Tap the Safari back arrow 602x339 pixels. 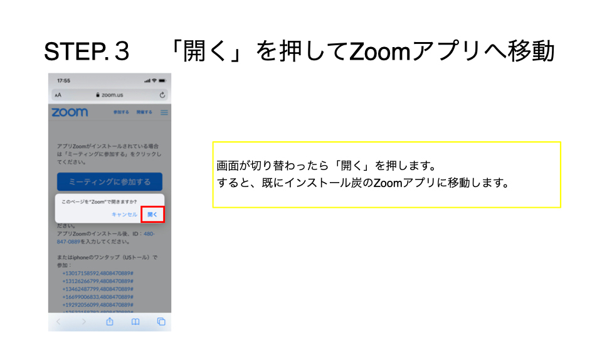(58, 321)
